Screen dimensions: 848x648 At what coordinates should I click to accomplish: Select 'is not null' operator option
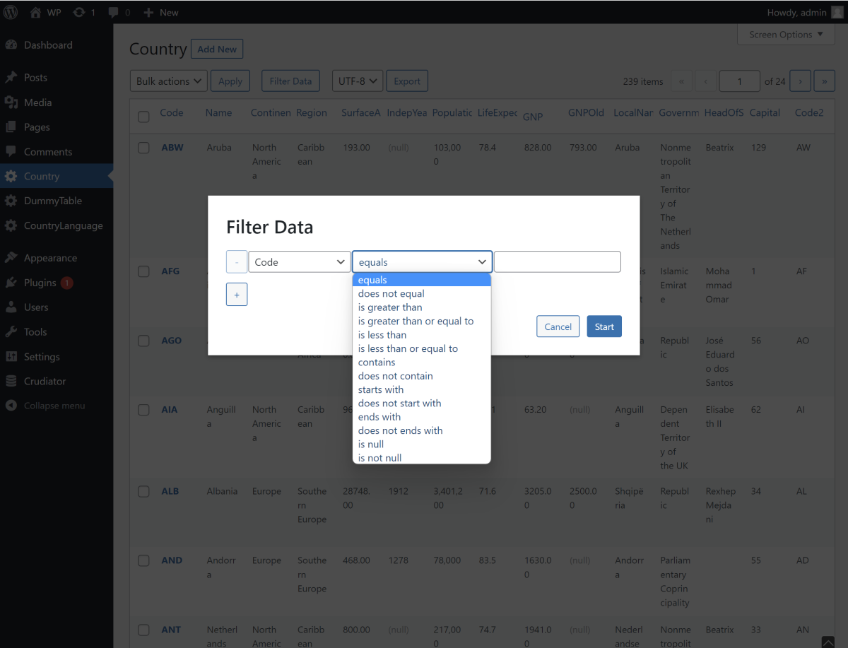422,458
